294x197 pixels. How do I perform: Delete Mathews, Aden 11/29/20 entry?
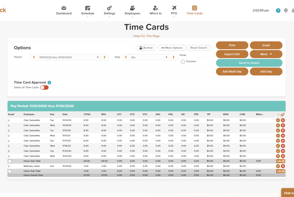[283, 166]
